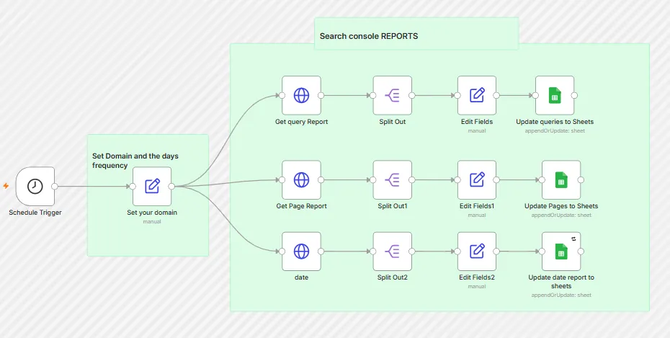Select the Split Out2 node

tap(392, 252)
